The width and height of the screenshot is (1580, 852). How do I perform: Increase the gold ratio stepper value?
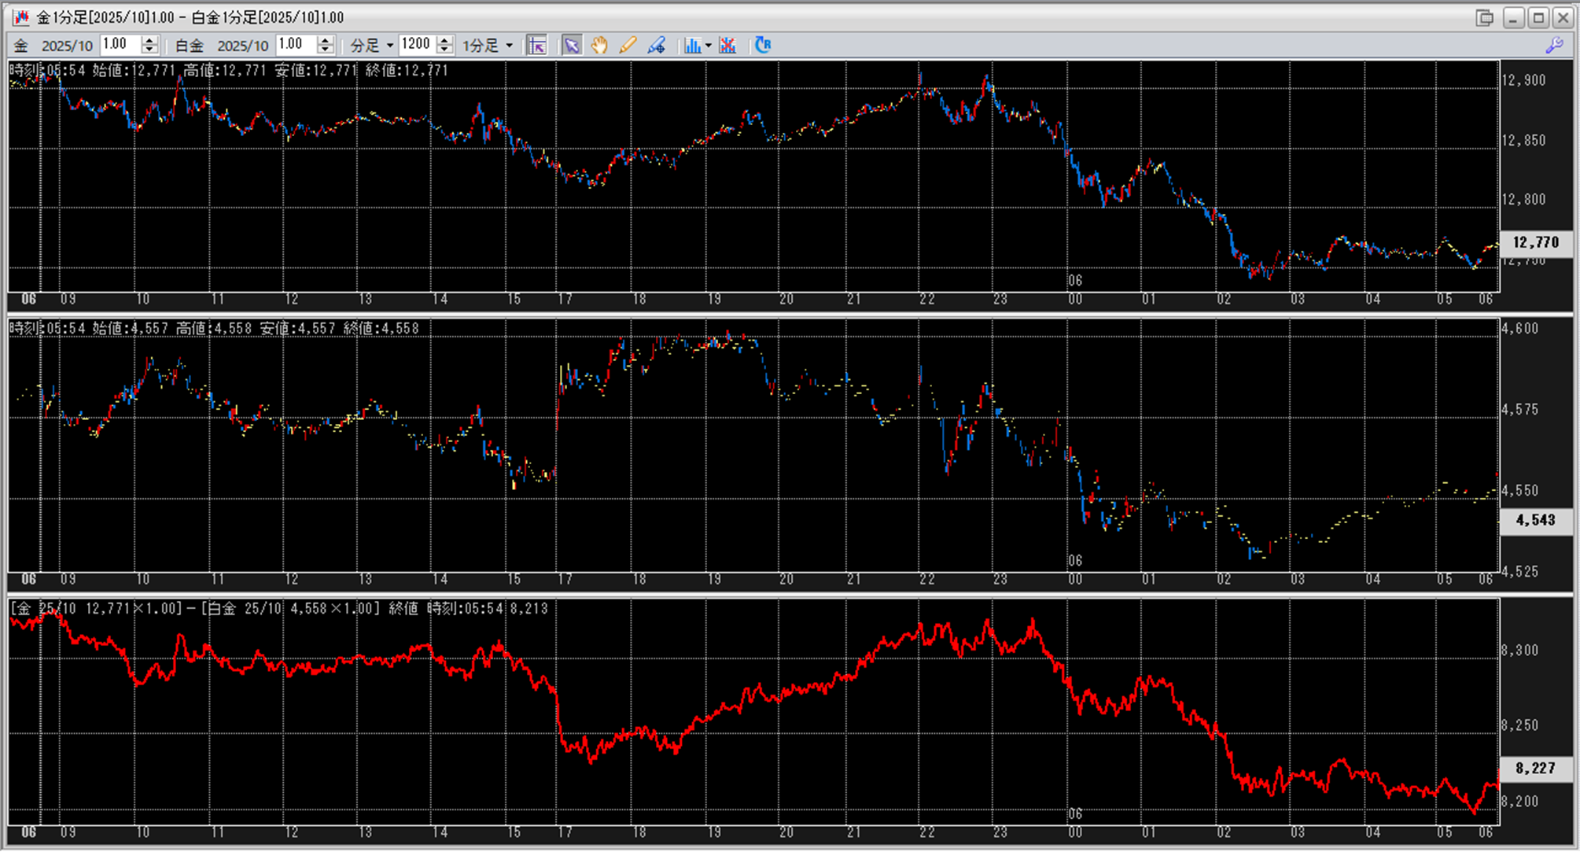[x=149, y=40]
